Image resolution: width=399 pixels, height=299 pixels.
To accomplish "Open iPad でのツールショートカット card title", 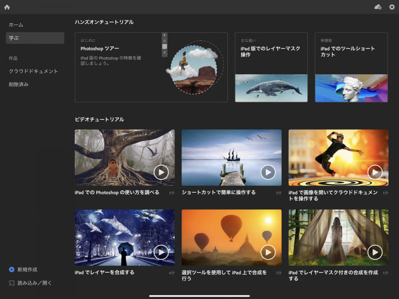I will pyautogui.click(x=348, y=51).
